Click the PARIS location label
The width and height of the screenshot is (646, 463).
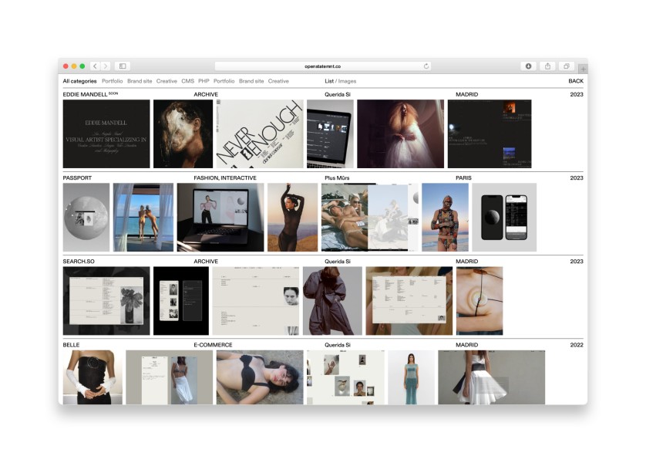(x=463, y=178)
